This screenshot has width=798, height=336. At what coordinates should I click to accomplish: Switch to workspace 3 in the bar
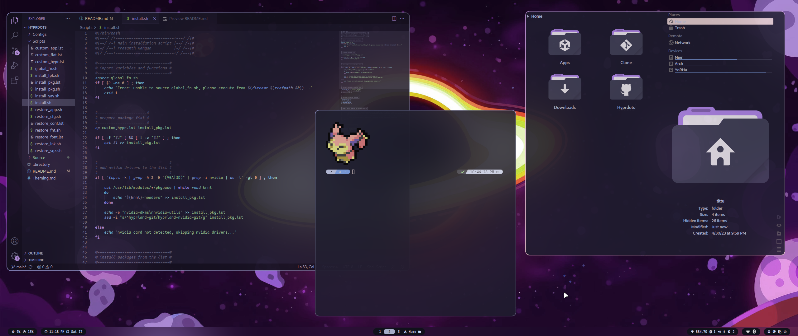(398, 332)
